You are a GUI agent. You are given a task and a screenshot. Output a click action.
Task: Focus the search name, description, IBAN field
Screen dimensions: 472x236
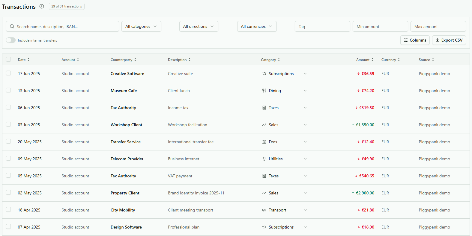pyautogui.click(x=62, y=26)
